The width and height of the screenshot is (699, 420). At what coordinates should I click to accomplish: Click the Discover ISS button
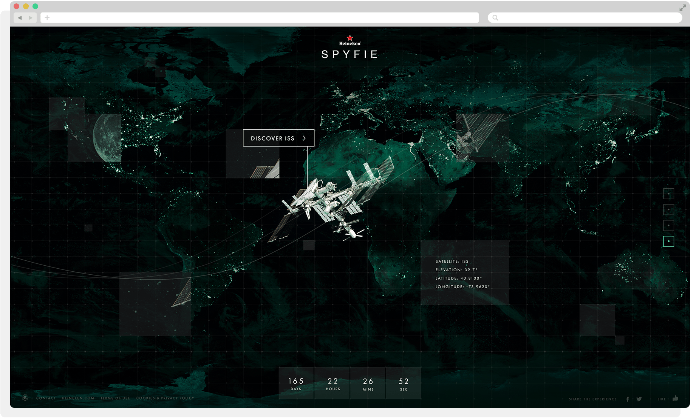click(x=278, y=138)
